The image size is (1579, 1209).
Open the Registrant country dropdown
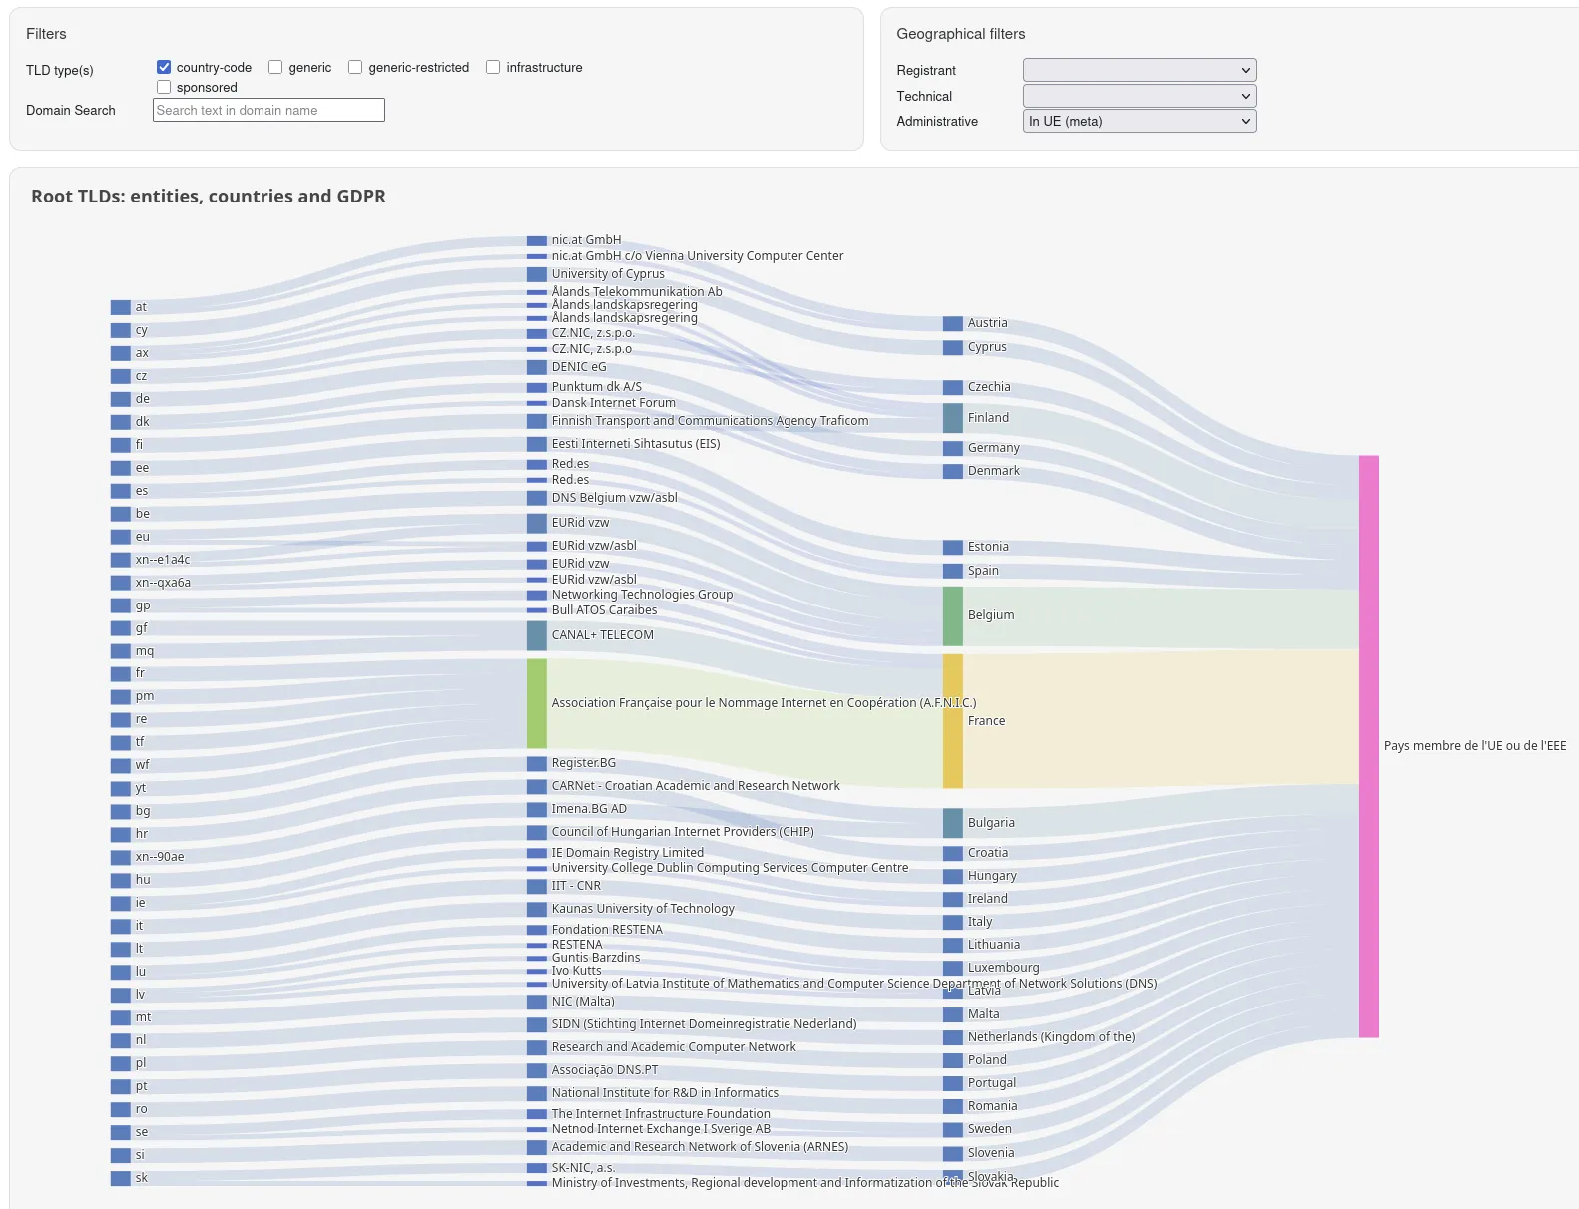[x=1139, y=70]
